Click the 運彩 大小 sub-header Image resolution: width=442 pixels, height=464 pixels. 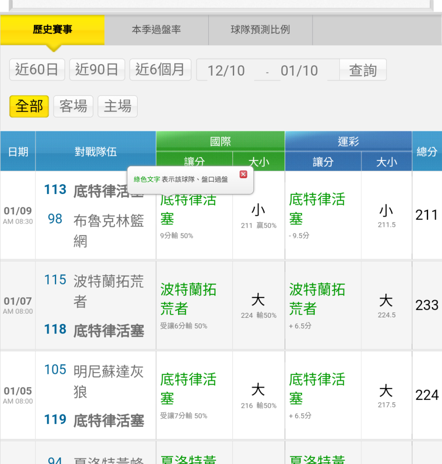pyautogui.click(x=387, y=161)
